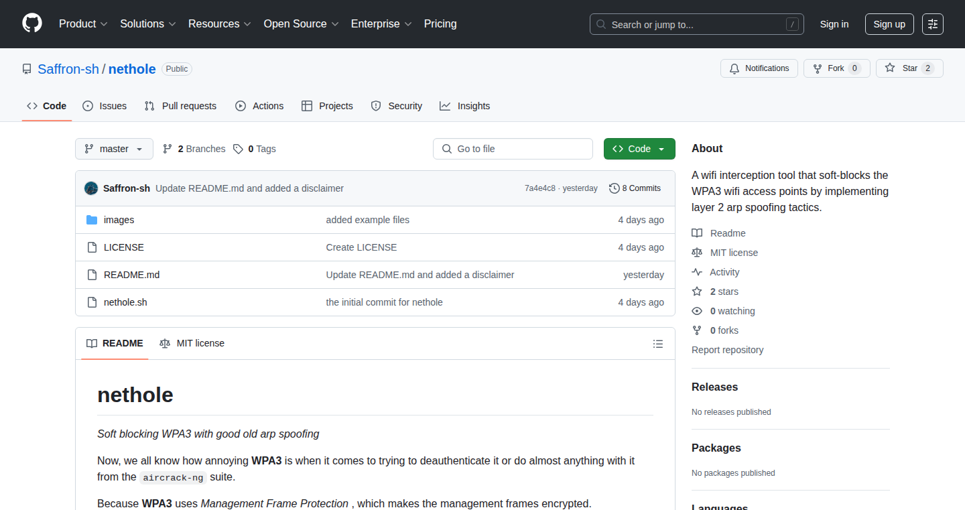The width and height of the screenshot is (965, 510).
Task: View the 0 forks link
Action: coord(715,330)
